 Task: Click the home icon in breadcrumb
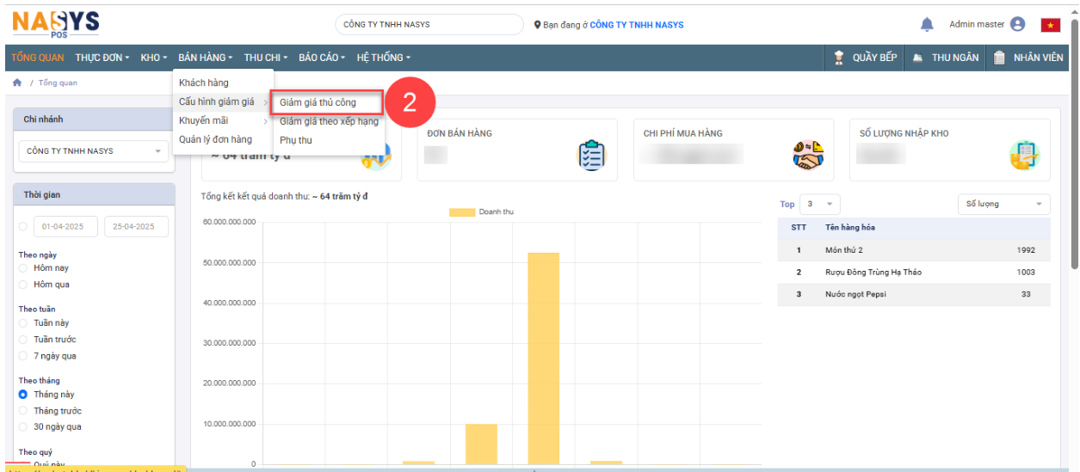click(16, 83)
